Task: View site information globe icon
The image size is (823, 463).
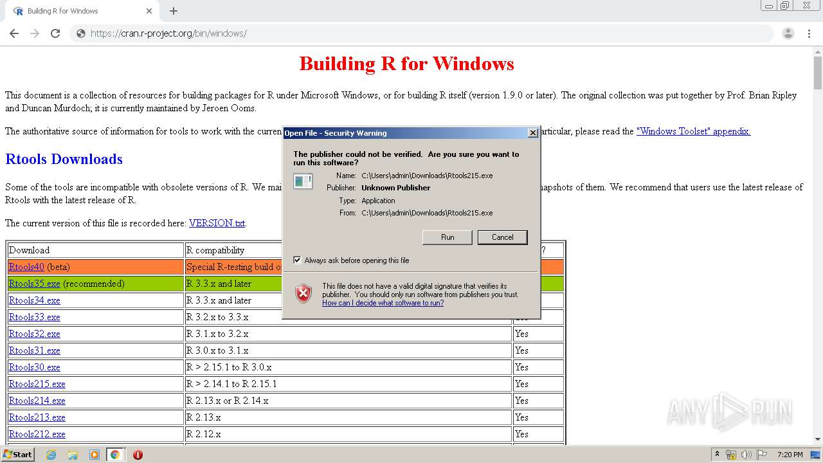Action: [x=81, y=33]
